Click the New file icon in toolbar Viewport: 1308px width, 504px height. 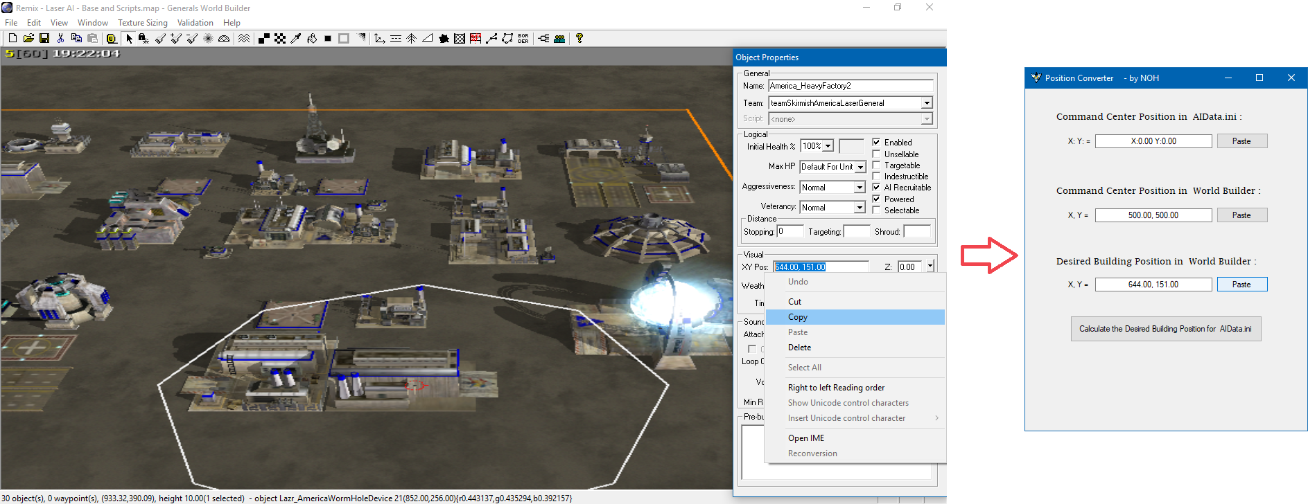tap(12, 39)
